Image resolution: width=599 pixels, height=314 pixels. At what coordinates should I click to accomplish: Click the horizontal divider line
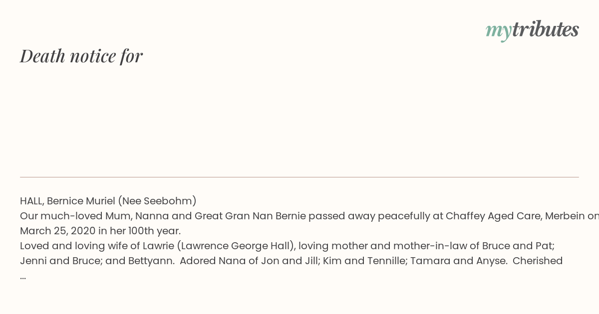click(x=299, y=177)
